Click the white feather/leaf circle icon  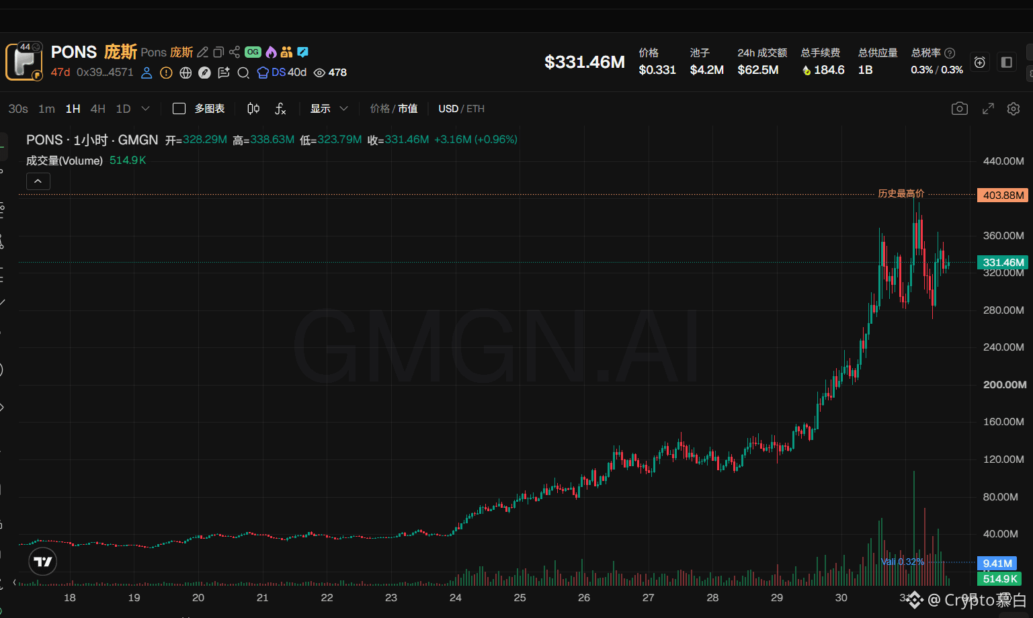(x=204, y=73)
